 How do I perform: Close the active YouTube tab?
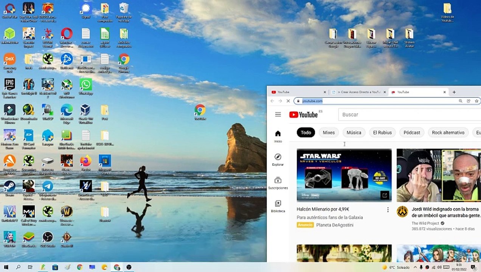445,92
